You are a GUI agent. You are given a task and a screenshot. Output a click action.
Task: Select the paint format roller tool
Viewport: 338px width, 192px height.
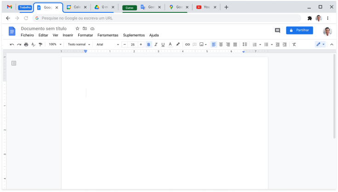click(40, 45)
